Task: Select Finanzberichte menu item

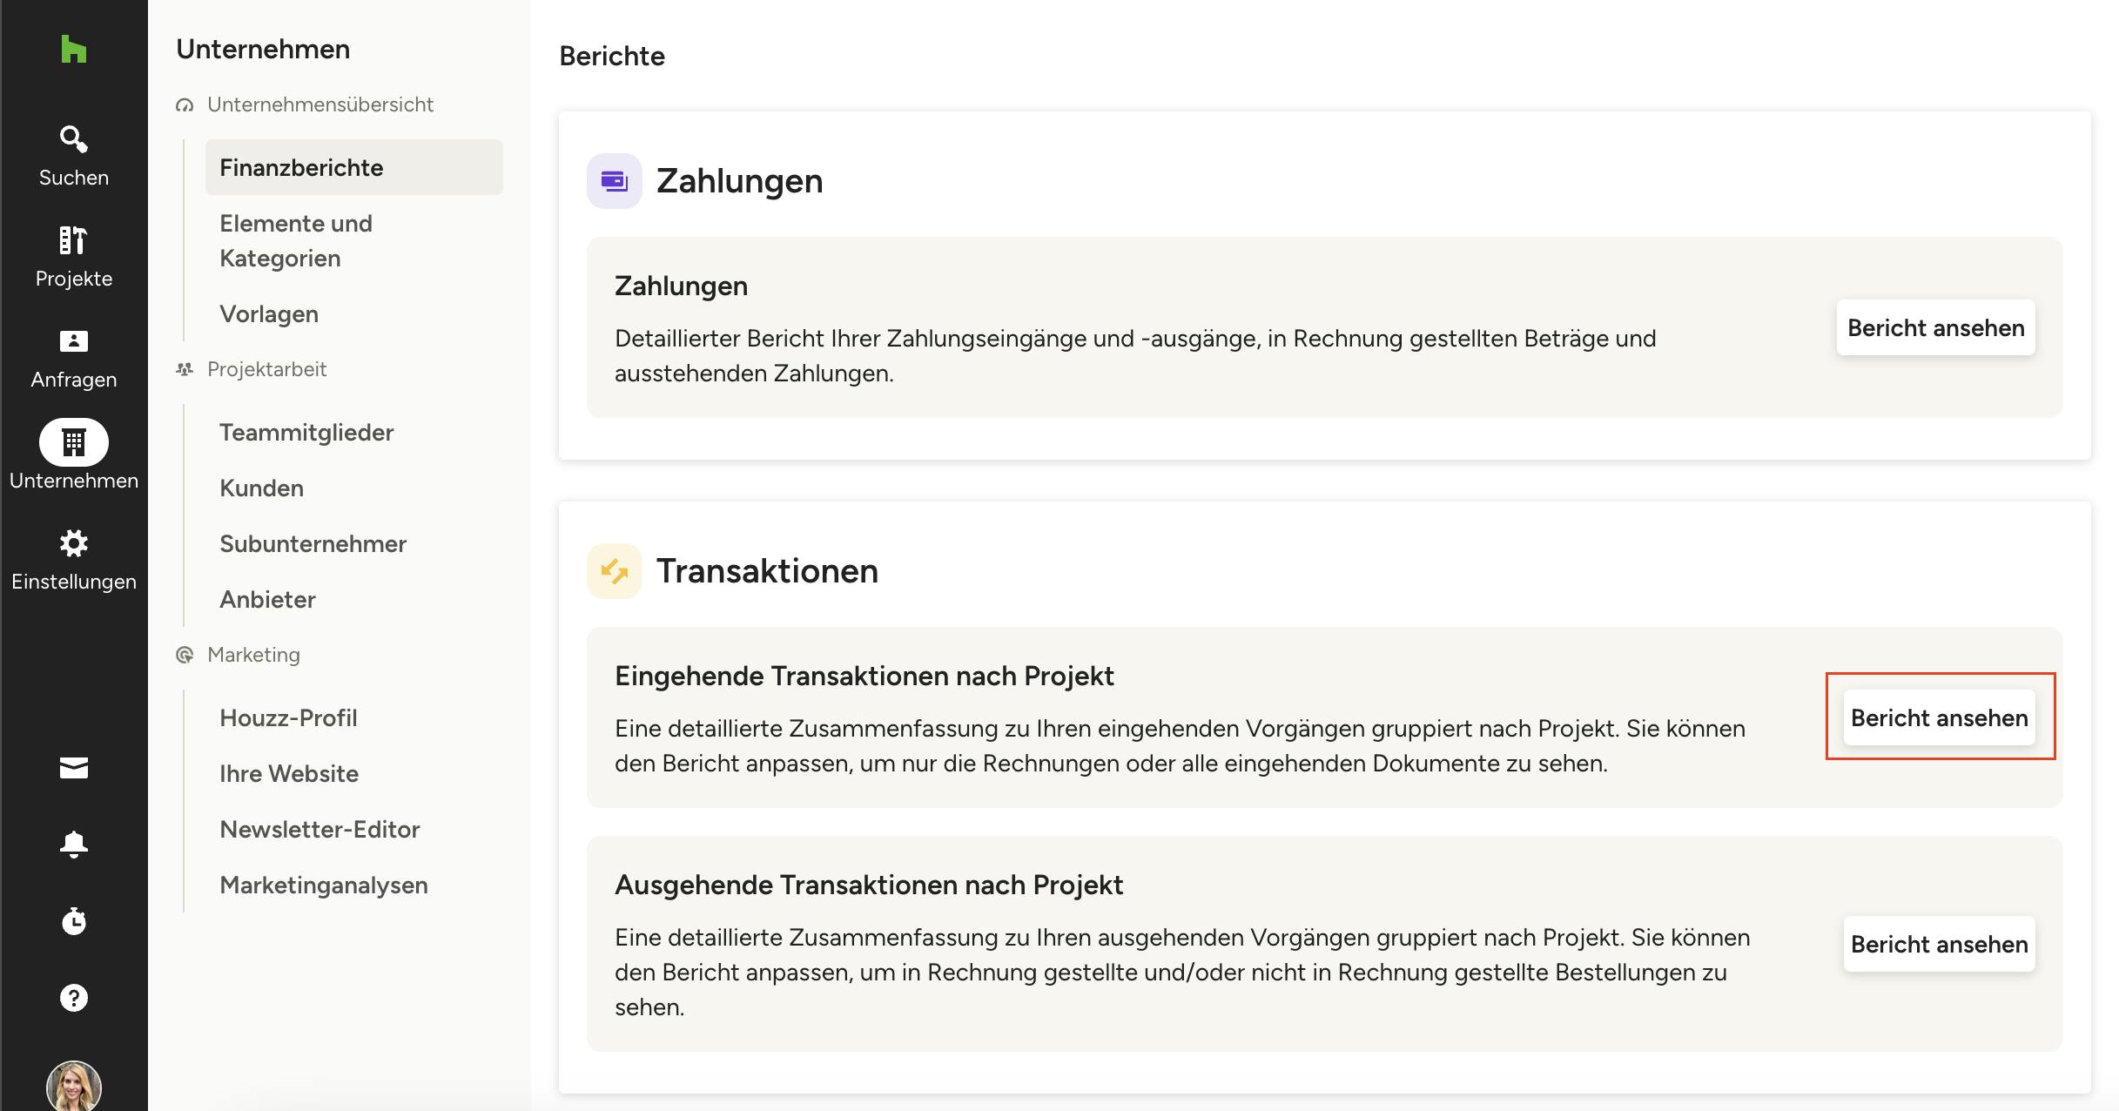Action: click(x=301, y=167)
